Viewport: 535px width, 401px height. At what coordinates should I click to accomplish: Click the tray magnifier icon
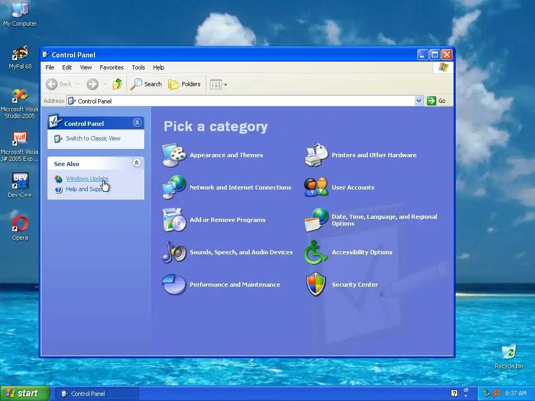[496, 393]
